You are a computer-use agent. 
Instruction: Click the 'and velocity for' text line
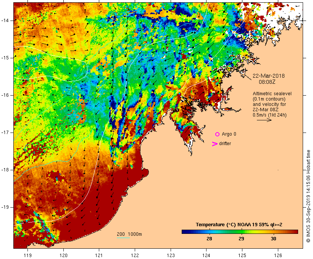click(269, 104)
